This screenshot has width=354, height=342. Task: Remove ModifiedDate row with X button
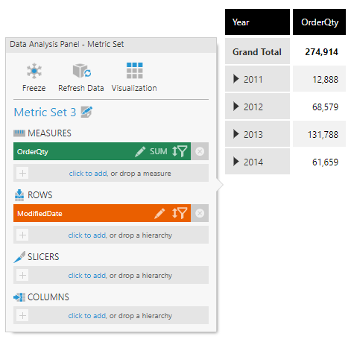click(x=200, y=213)
